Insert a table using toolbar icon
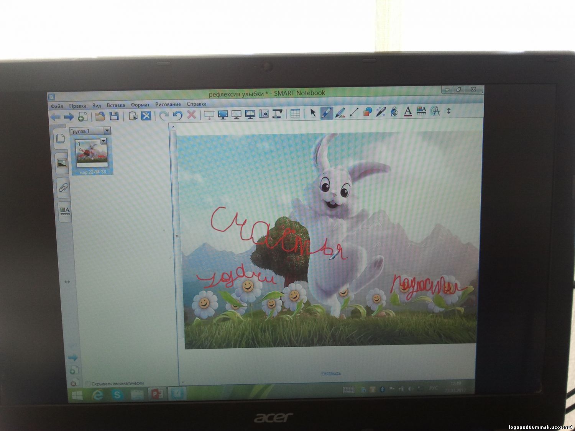 (295, 113)
